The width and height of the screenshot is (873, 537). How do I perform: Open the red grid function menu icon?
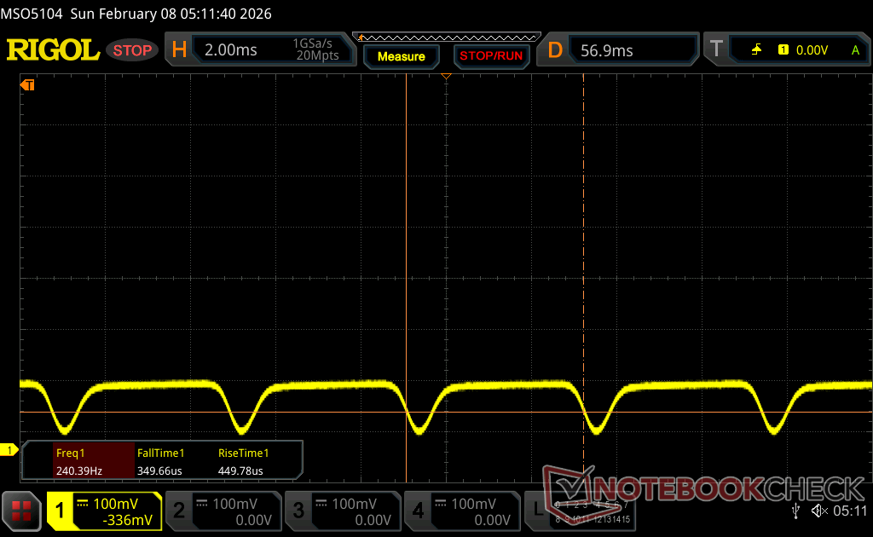point(22,511)
